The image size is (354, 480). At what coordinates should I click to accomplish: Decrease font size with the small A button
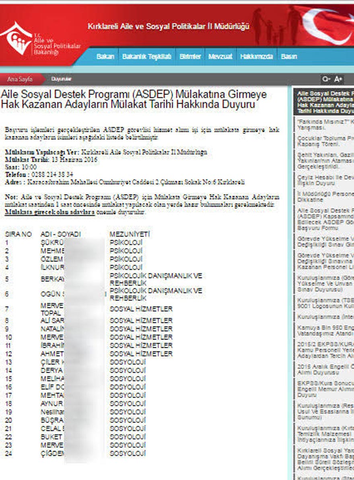tap(326, 79)
